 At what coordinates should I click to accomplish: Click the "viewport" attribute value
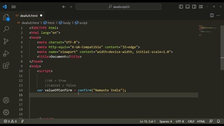(68, 52)
